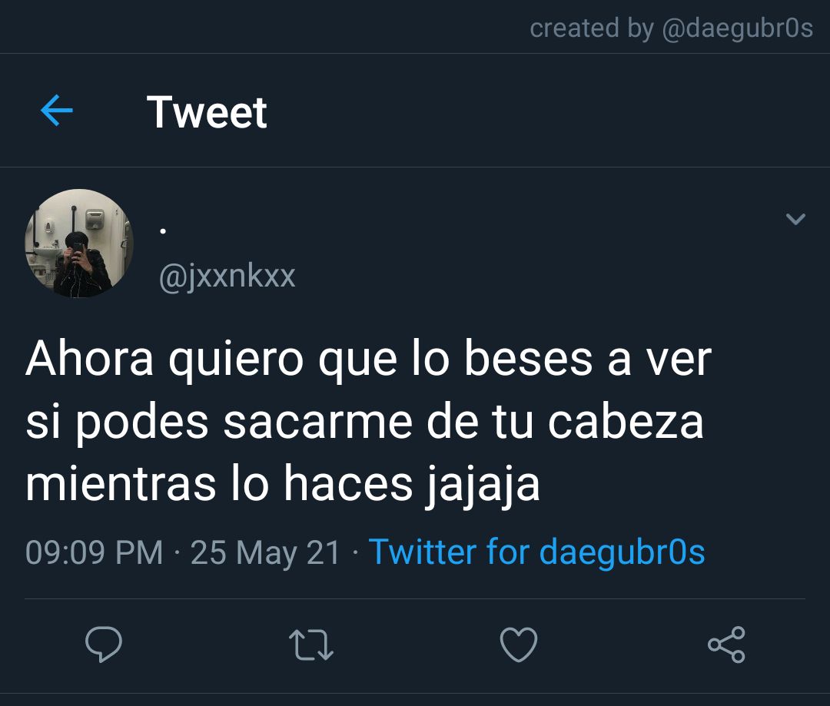Viewport: 830px width, 706px height.
Task: Tap the word jajaja in the tweet
Action: coord(482,486)
